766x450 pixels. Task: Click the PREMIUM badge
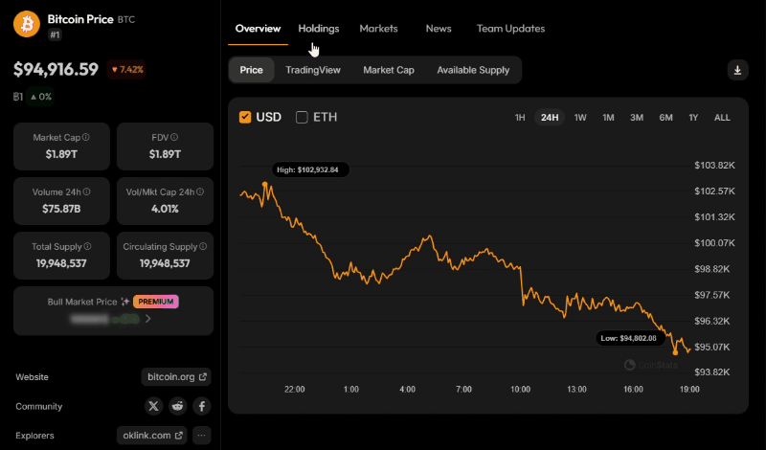tap(156, 301)
